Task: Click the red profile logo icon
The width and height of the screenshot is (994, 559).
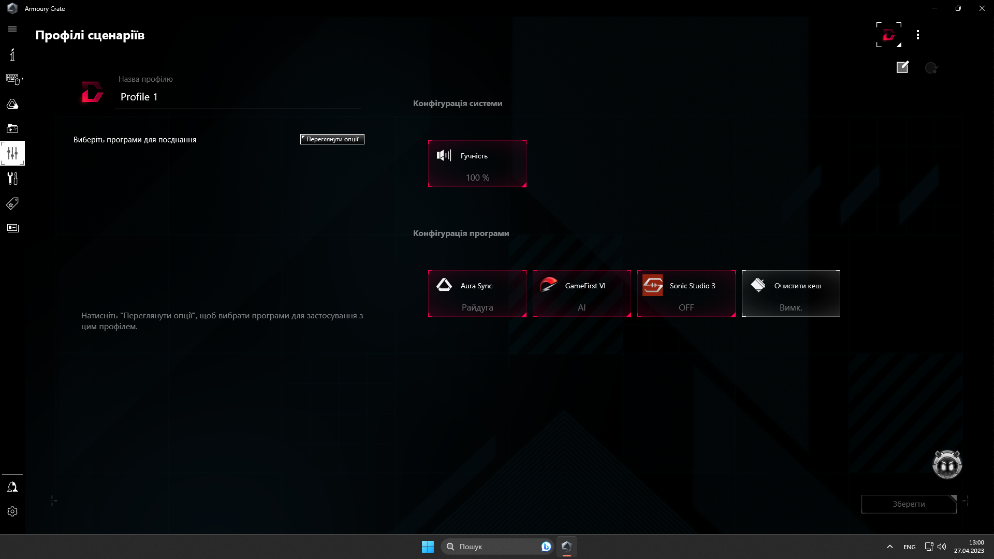Action: click(x=92, y=92)
